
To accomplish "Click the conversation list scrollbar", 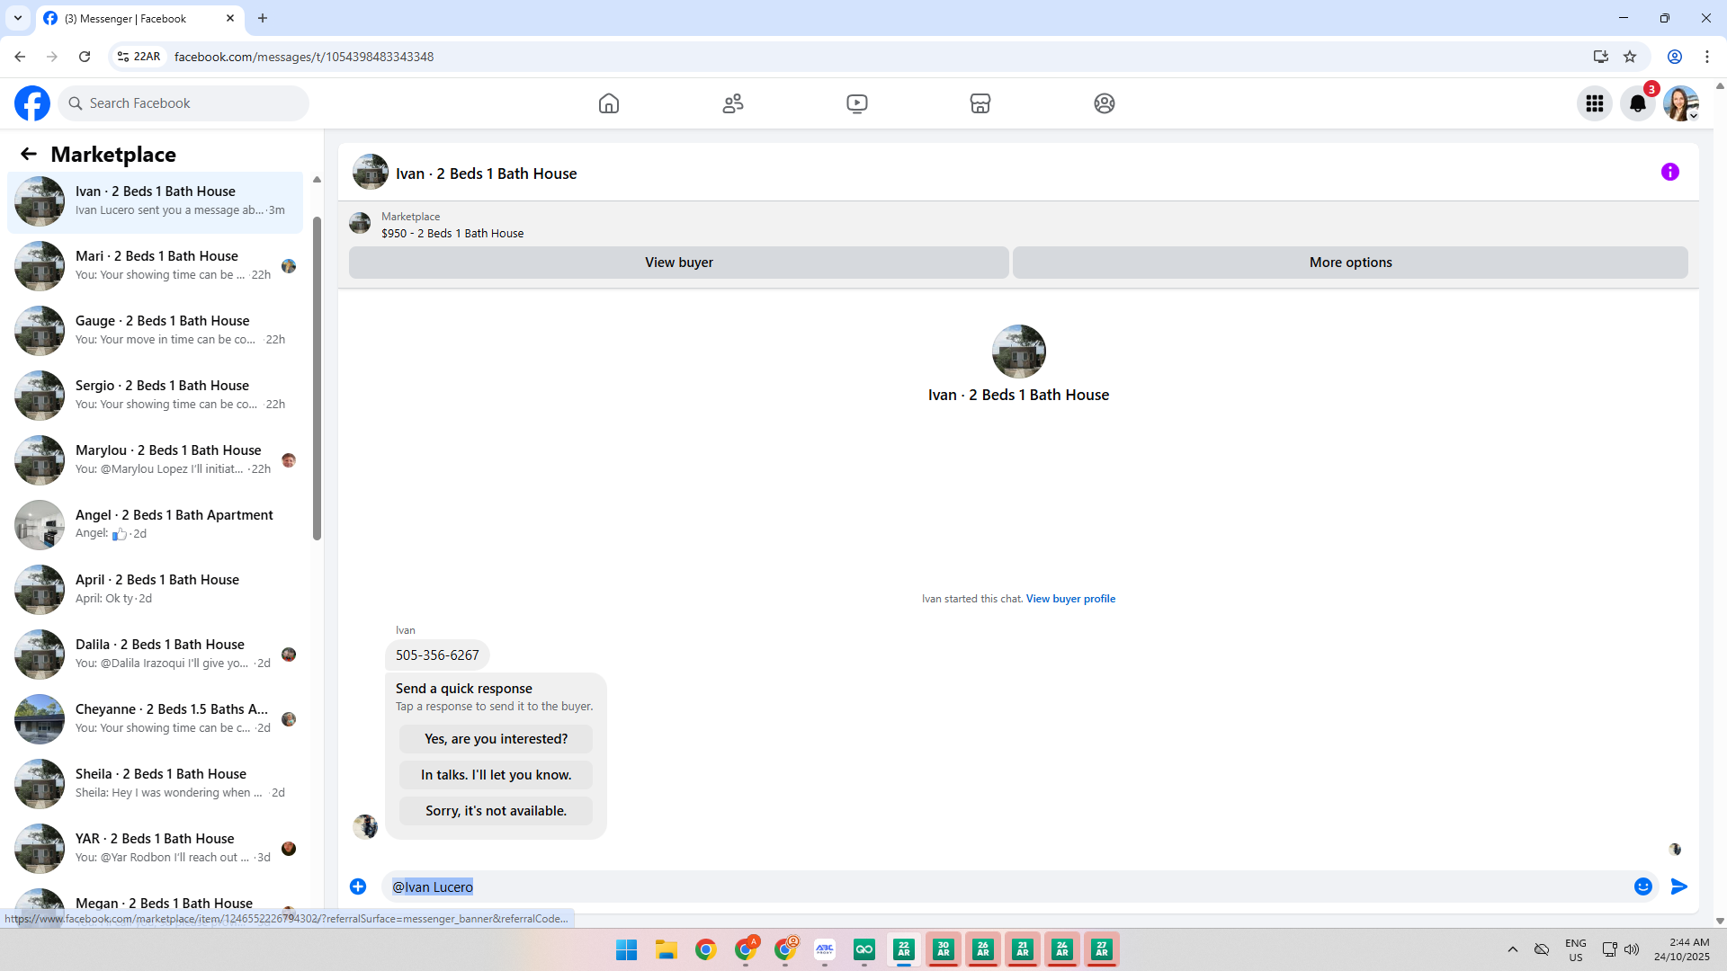I will (x=317, y=378).
